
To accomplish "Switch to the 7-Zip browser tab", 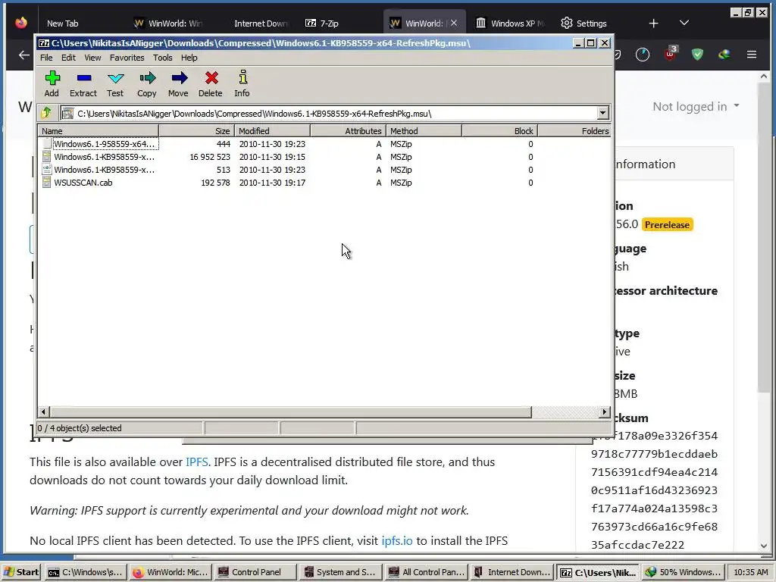I will click(329, 23).
